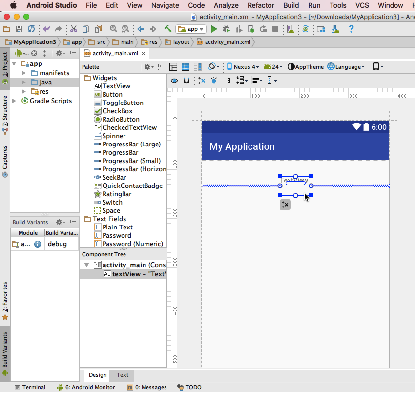Click Infer Constraints light bulb icon
Image resolution: width=415 pixels, height=393 pixels.
214,81
